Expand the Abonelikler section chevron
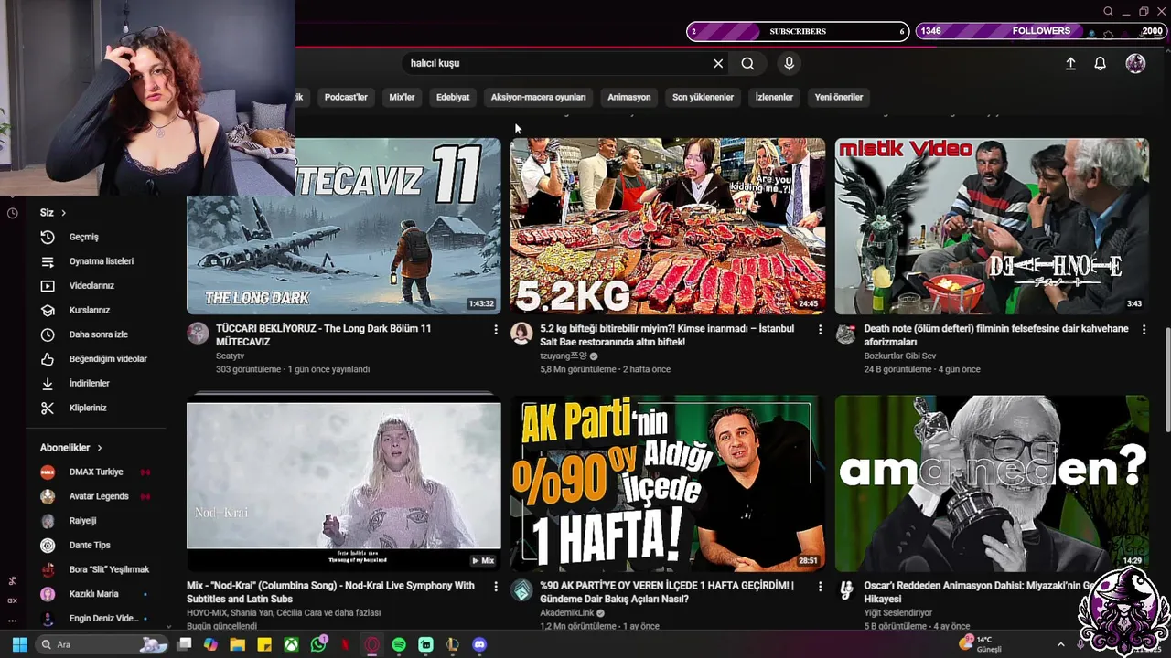The height and width of the screenshot is (658, 1171). click(x=100, y=448)
